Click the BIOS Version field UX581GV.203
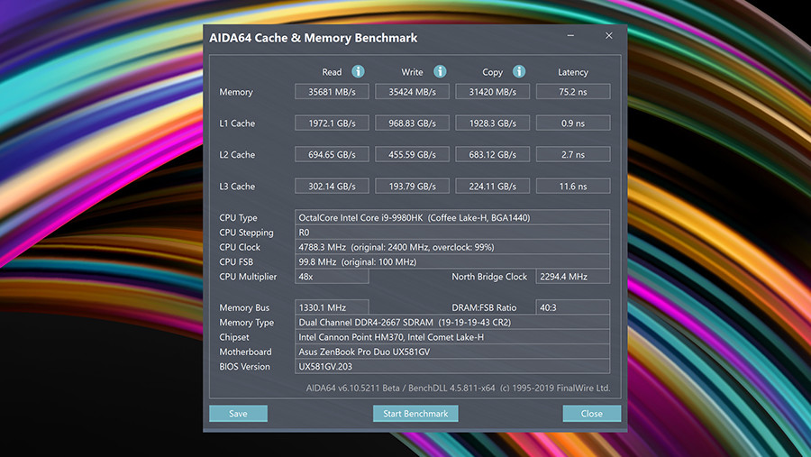This screenshot has height=457, width=811. pyautogui.click(x=452, y=367)
